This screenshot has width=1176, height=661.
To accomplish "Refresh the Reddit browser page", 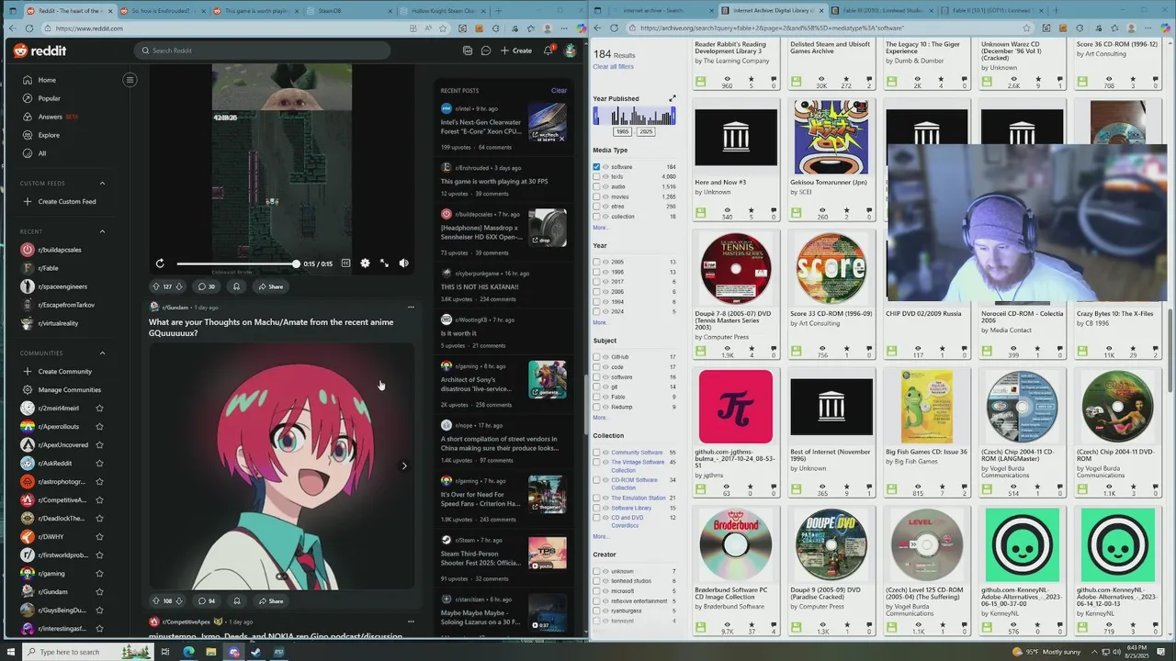I will pyautogui.click(x=28, y=28).
